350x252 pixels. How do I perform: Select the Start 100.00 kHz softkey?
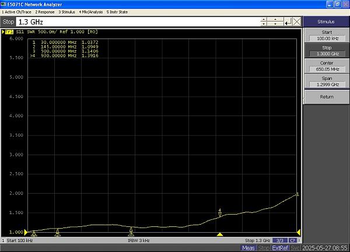click(327, 36)
